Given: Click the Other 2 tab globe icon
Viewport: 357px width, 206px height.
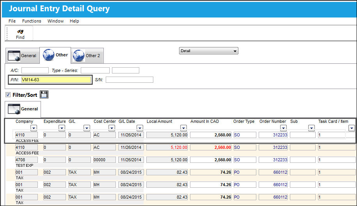Looking at the screenshot, I should coord(79,56).
